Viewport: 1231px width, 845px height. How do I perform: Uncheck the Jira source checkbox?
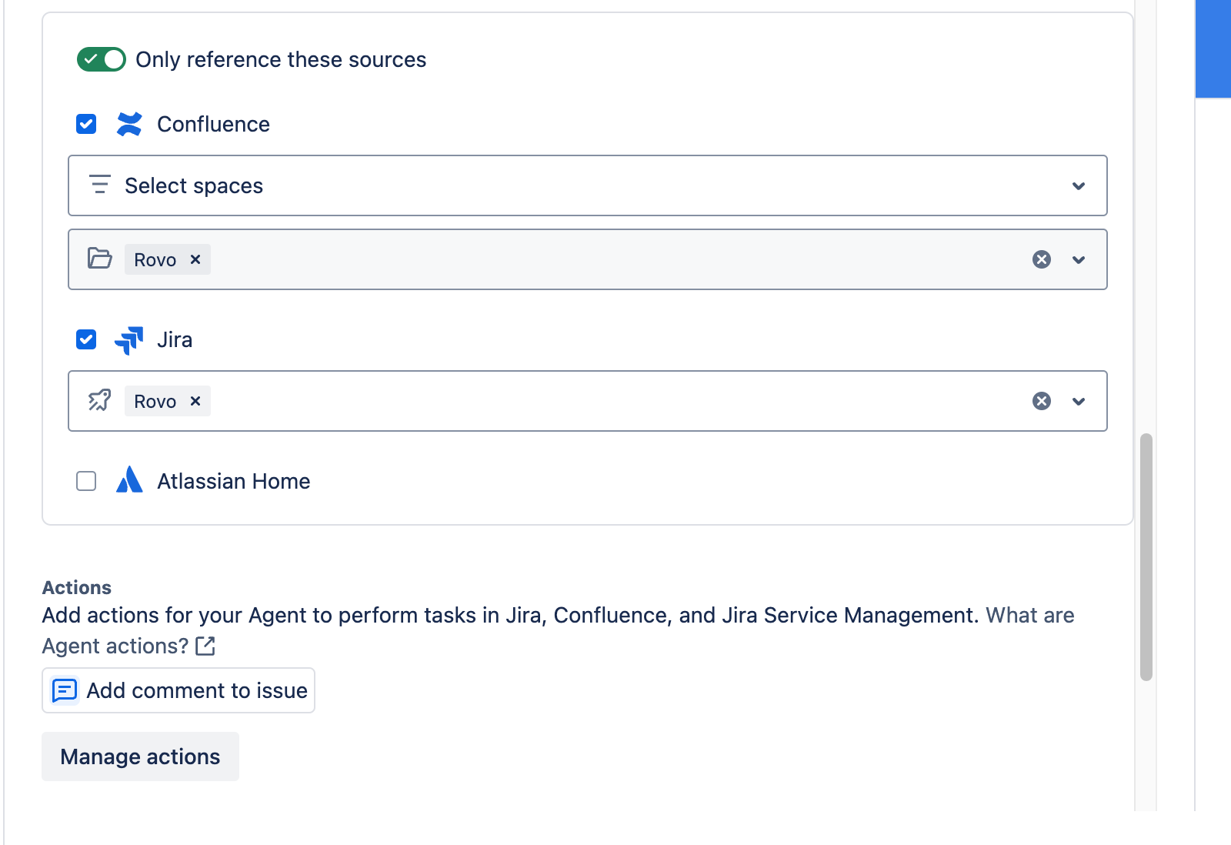click(86, 339)
